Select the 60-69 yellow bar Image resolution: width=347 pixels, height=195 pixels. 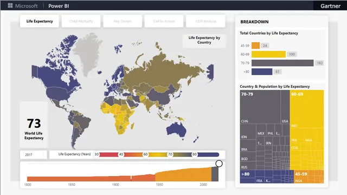point(268,54)
